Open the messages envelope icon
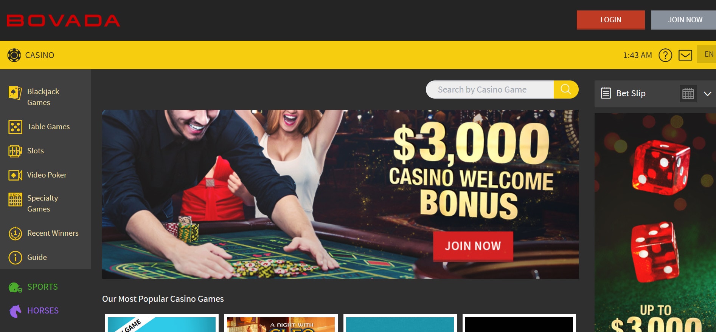Image resolution: width=716 pixels, height=332 pixels. click(685, 55)
